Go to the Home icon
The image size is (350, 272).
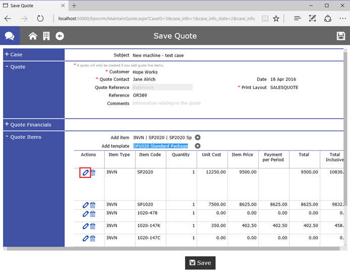tap(33, 36)
